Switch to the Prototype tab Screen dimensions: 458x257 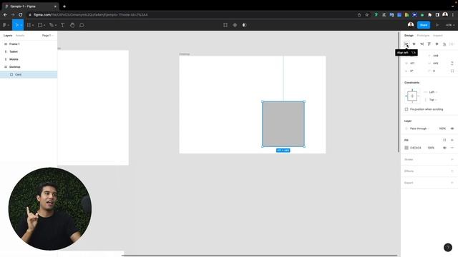click(423, 36)
